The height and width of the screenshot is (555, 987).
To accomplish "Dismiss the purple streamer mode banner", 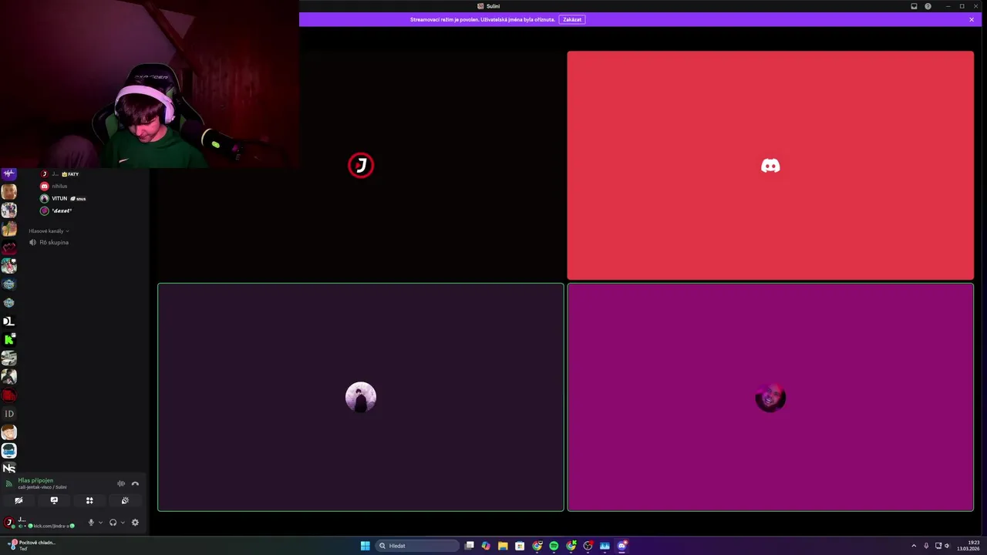I will point(972,19).
